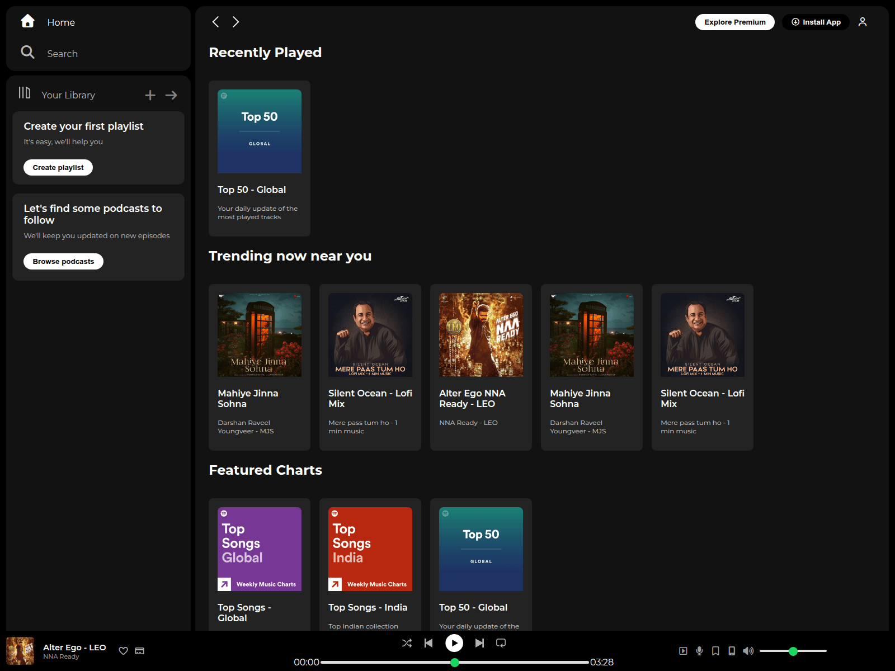The height and width of the screenshot is (671, 895).
Task: Open Alter Ego NNA Ready - LEO card
Action: (x=481, y=367)
